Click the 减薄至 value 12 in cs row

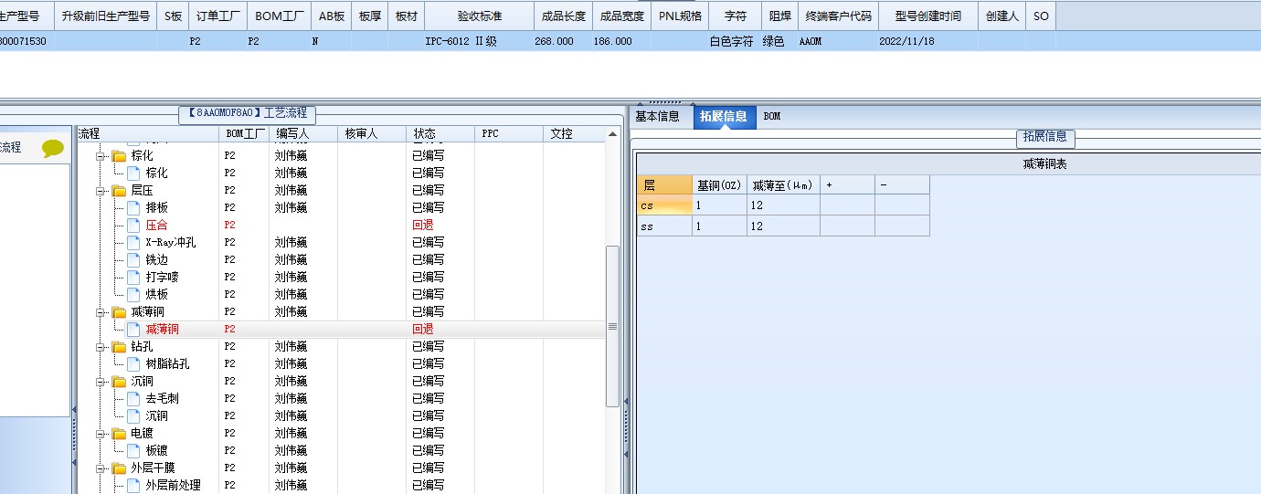pyautogui.click(x=783, y=205)
